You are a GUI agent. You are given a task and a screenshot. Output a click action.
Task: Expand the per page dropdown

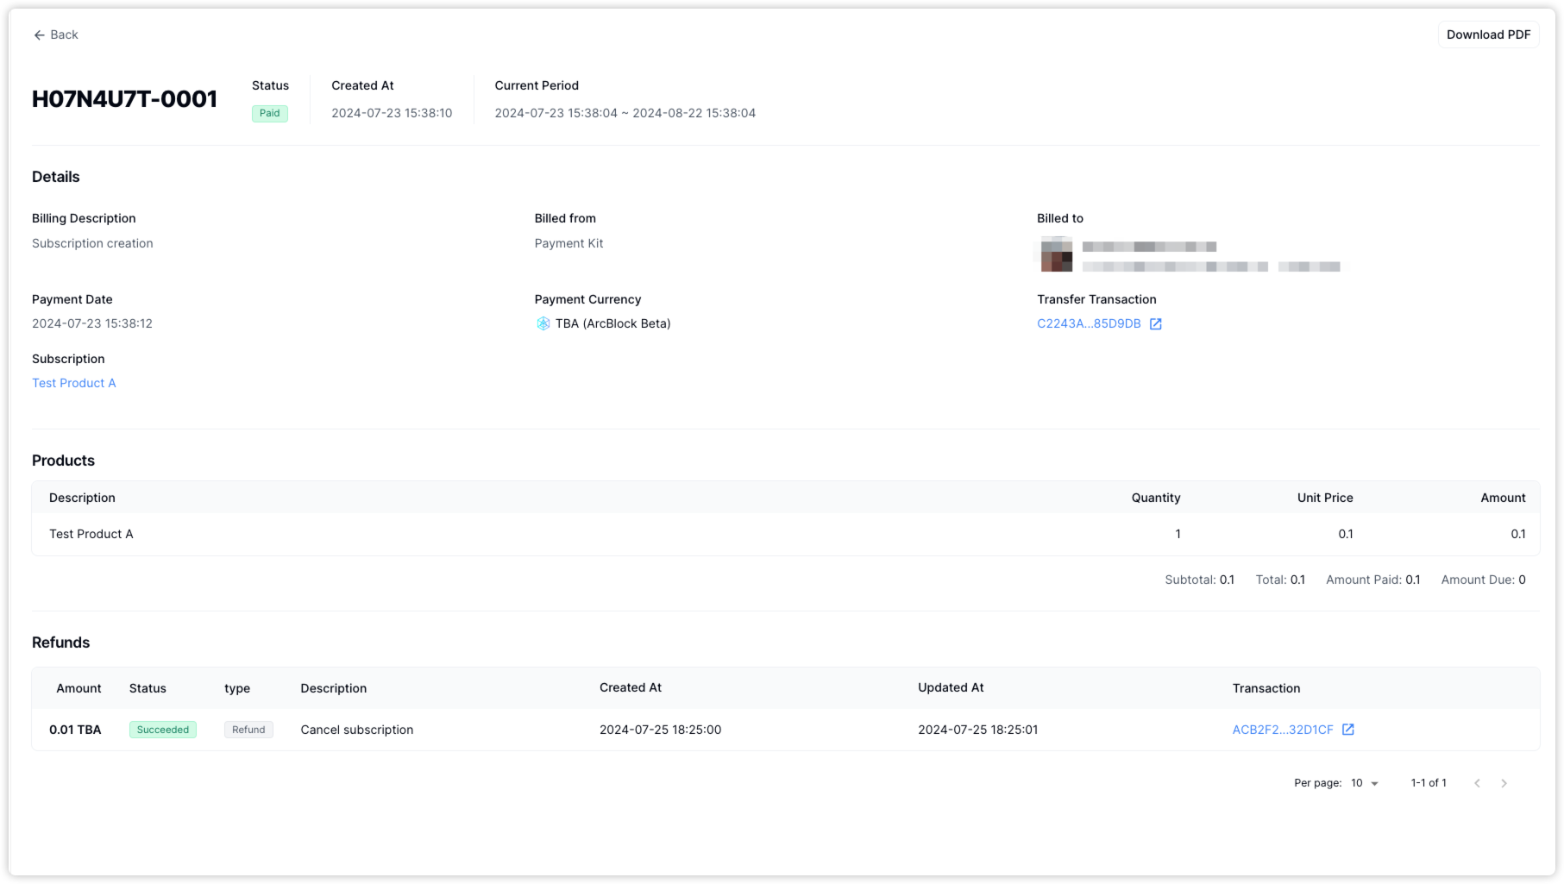[1365, 783]
